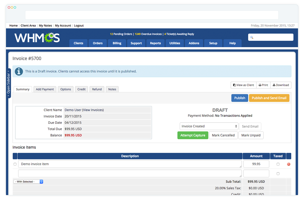Enable Taxed for Demo invoice item
This screenshot has height=201, width=304.
coord(278,164)
